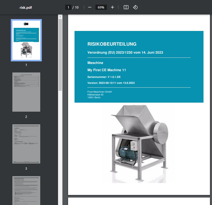This screenshot has width=212, height=205.
Task: Click the thumbnail sidebar scrollbar handle
Action: [x=60, y=54]
